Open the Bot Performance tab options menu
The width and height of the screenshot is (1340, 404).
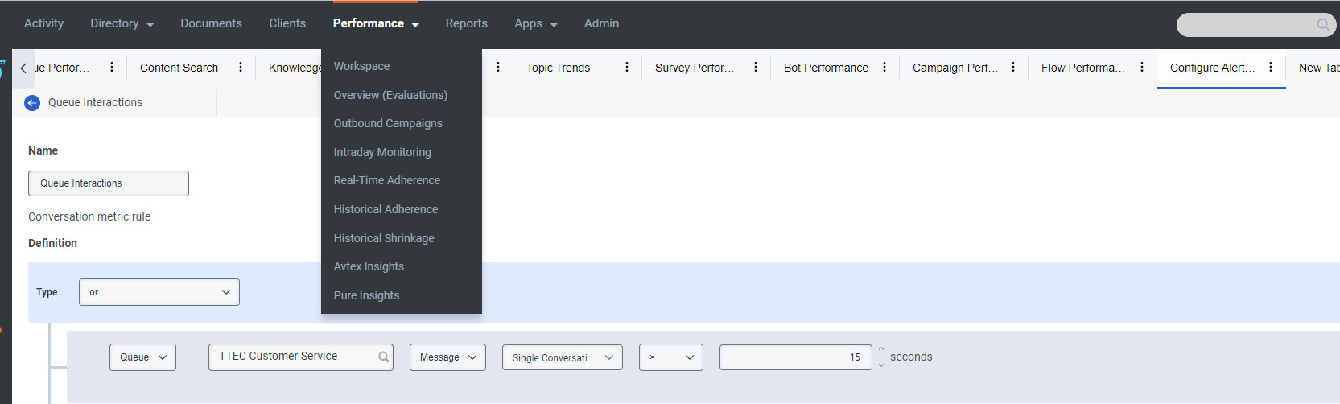[x=884, y=68]
